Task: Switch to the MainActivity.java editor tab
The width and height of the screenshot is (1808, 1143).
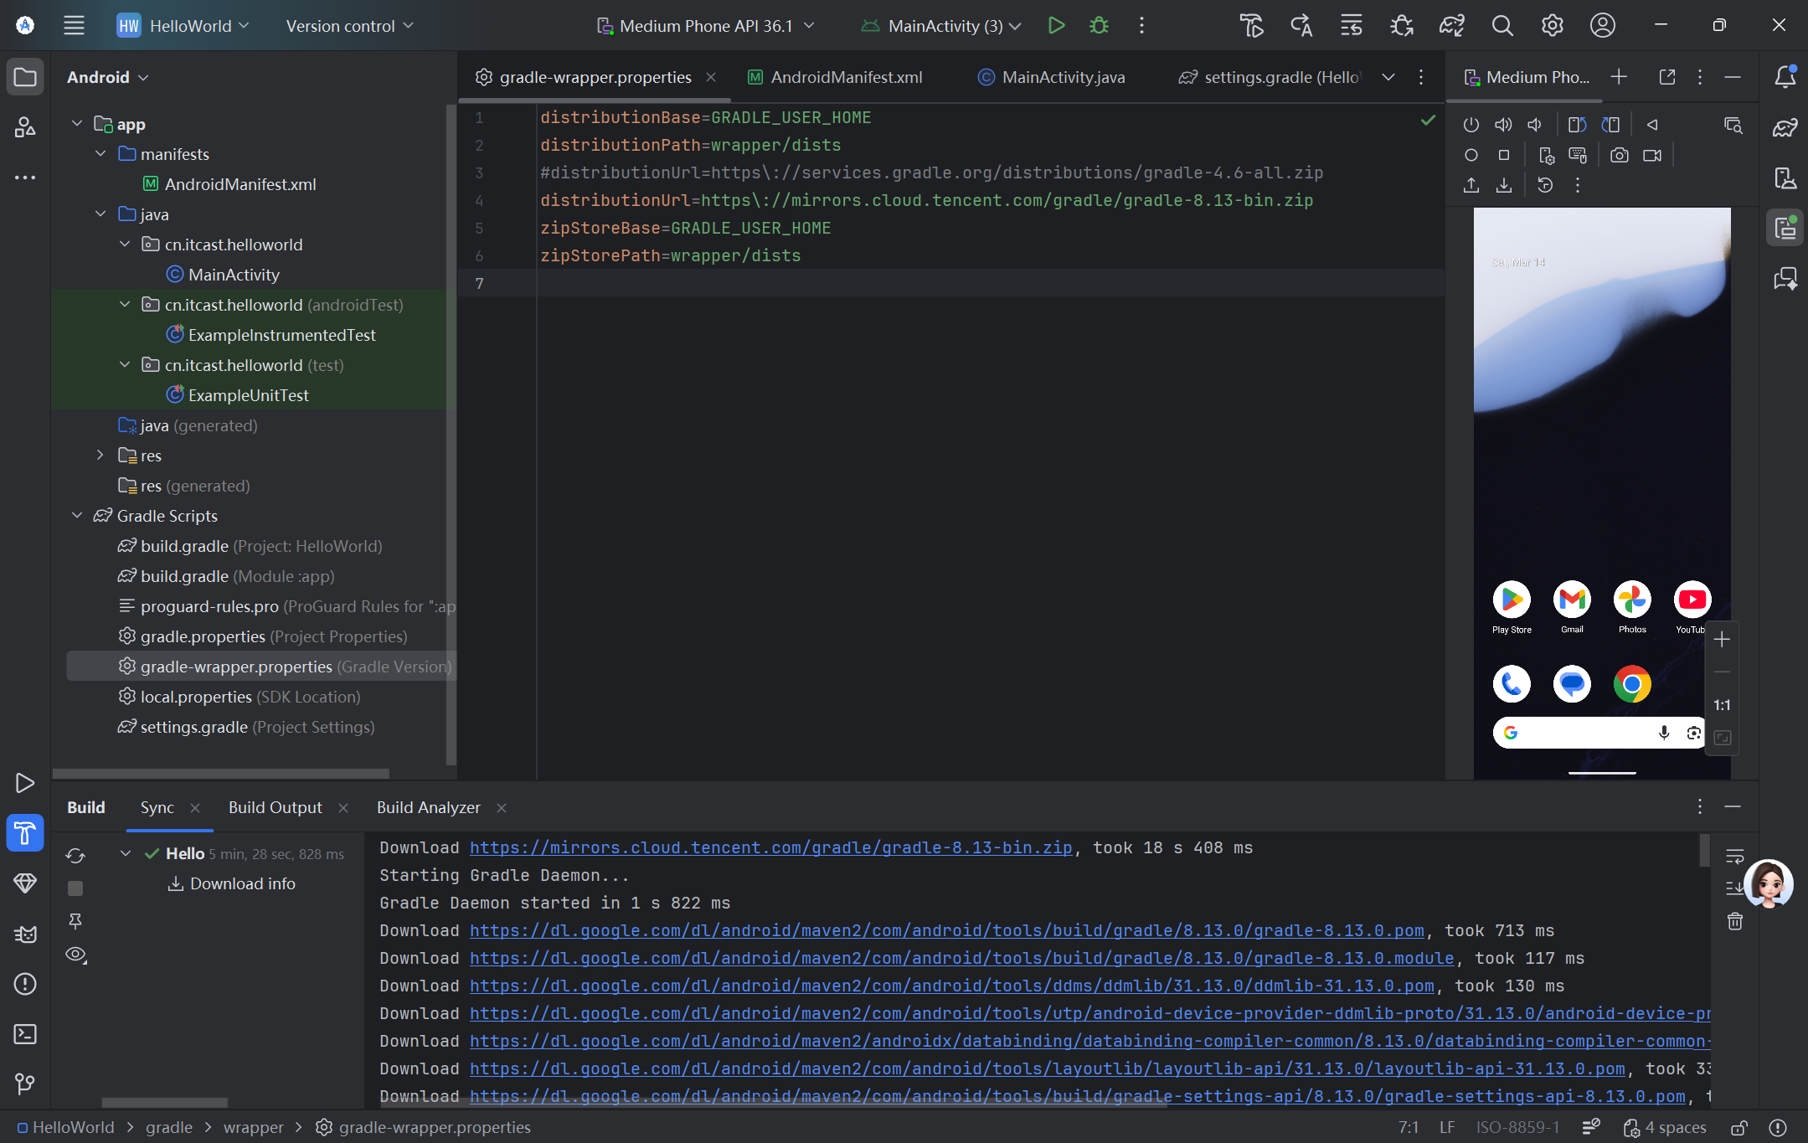Action: [1063, 77]
